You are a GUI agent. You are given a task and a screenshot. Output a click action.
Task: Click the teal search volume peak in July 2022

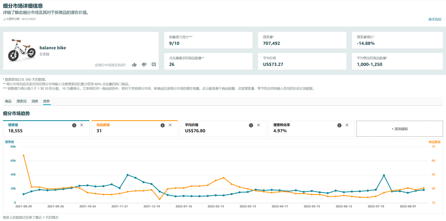pos(384,175)
